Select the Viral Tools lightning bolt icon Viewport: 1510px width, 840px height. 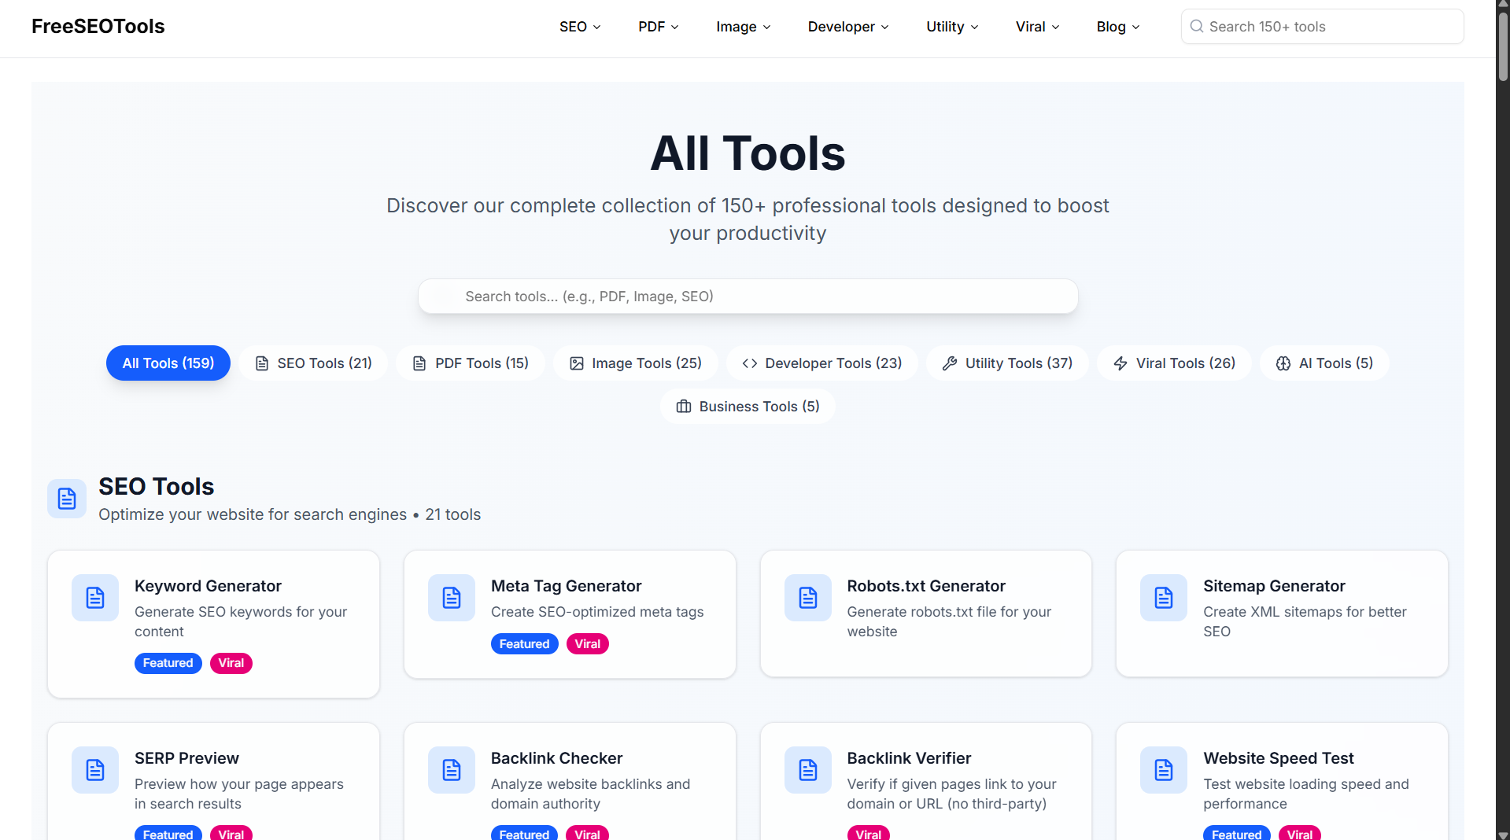click(1120, 363)
